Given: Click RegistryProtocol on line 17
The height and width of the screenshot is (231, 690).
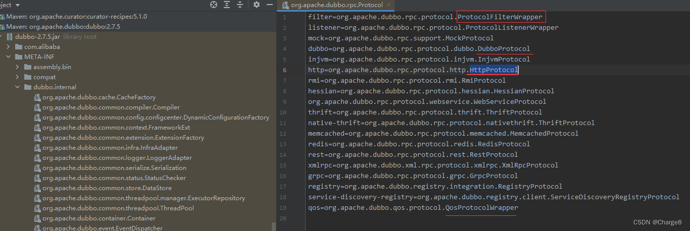Looking at the screenshot, I should click(x=530, y=186).
